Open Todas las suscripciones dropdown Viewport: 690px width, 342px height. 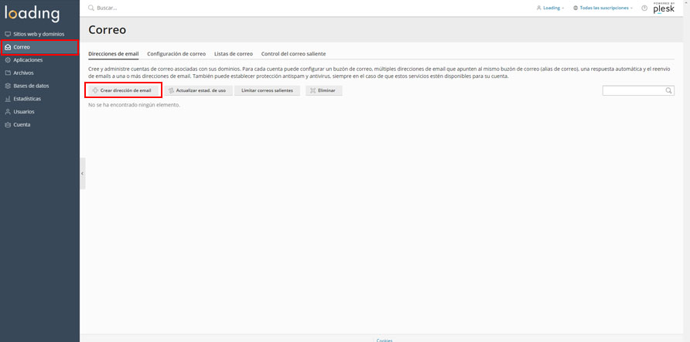click(x=603, y=8)
